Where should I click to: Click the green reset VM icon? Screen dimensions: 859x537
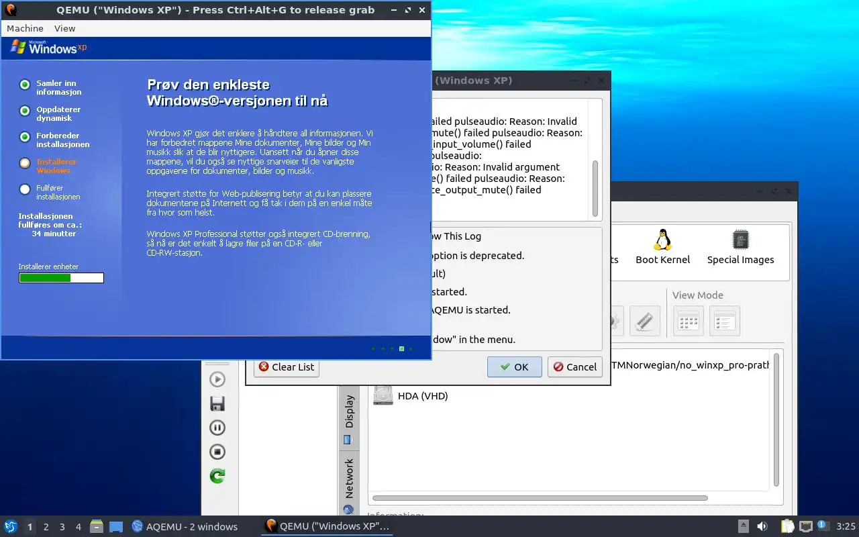point(217,476)
